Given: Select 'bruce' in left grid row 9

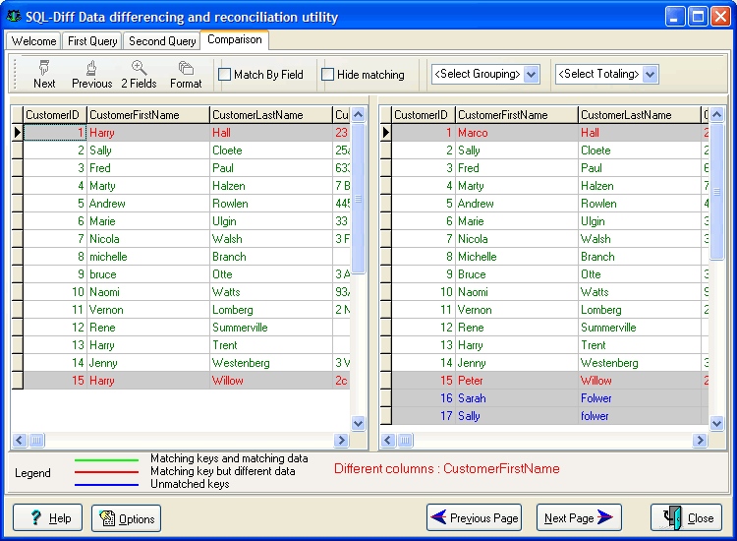Looking at the screenshot, I should click(x=103, y=274).
